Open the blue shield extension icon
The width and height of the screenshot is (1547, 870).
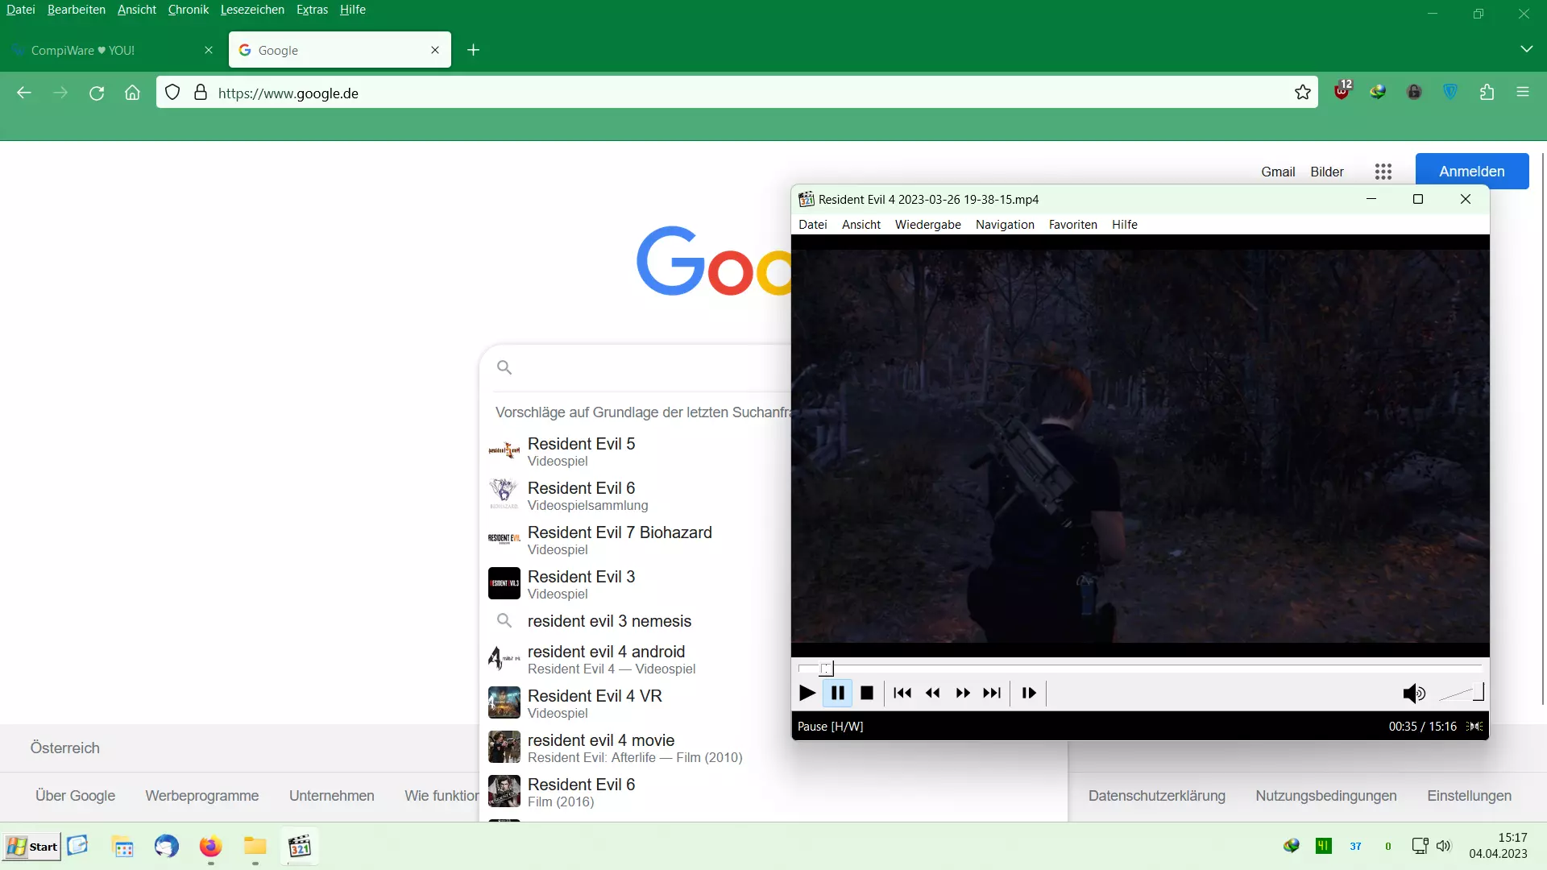pyautogui.click(x=1450, y=92)
